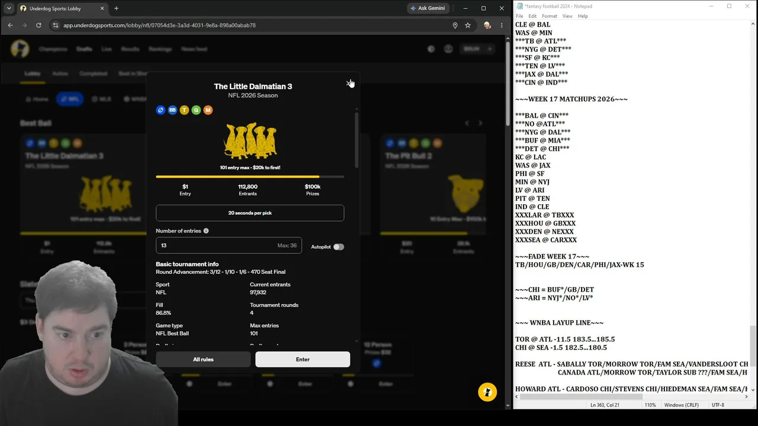Click the Underdog logo in the site header
Image resolution: width=758 pixels, height=426 pixels.
coord(20,49)
